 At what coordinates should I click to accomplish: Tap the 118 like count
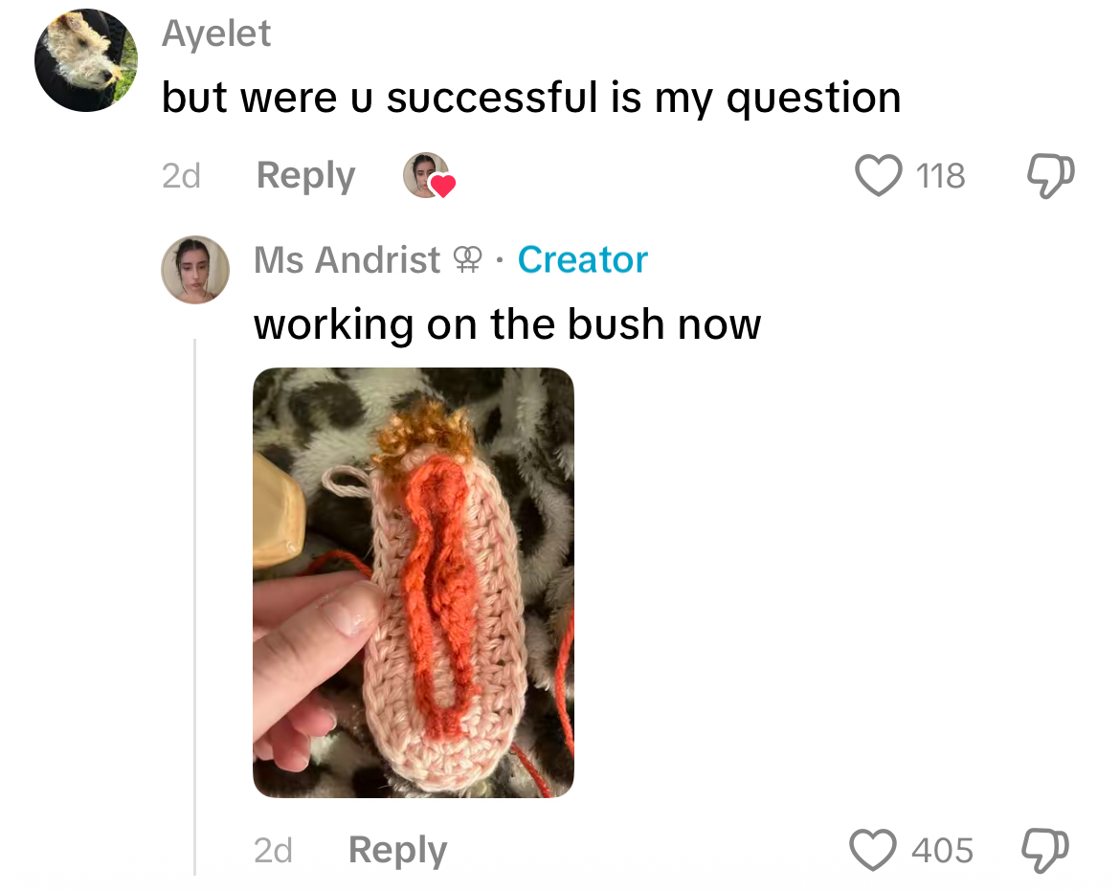[941, 176]
